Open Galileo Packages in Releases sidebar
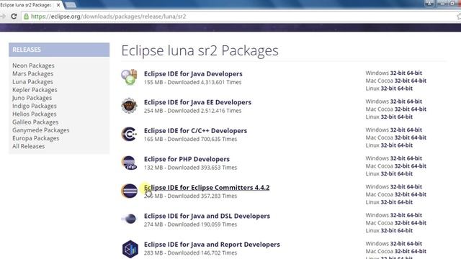The width and height of the screenshot is (461, 259). 35,122
